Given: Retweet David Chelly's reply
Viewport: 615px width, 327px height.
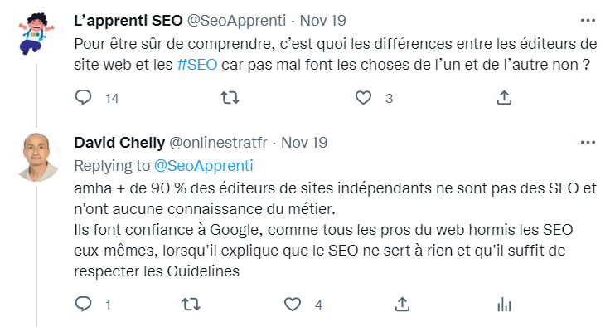Looking at the screenshot, I should (191, 305).
